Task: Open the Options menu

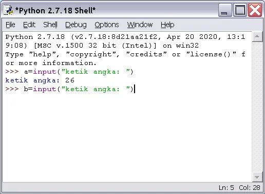Action: coord(107,25)
